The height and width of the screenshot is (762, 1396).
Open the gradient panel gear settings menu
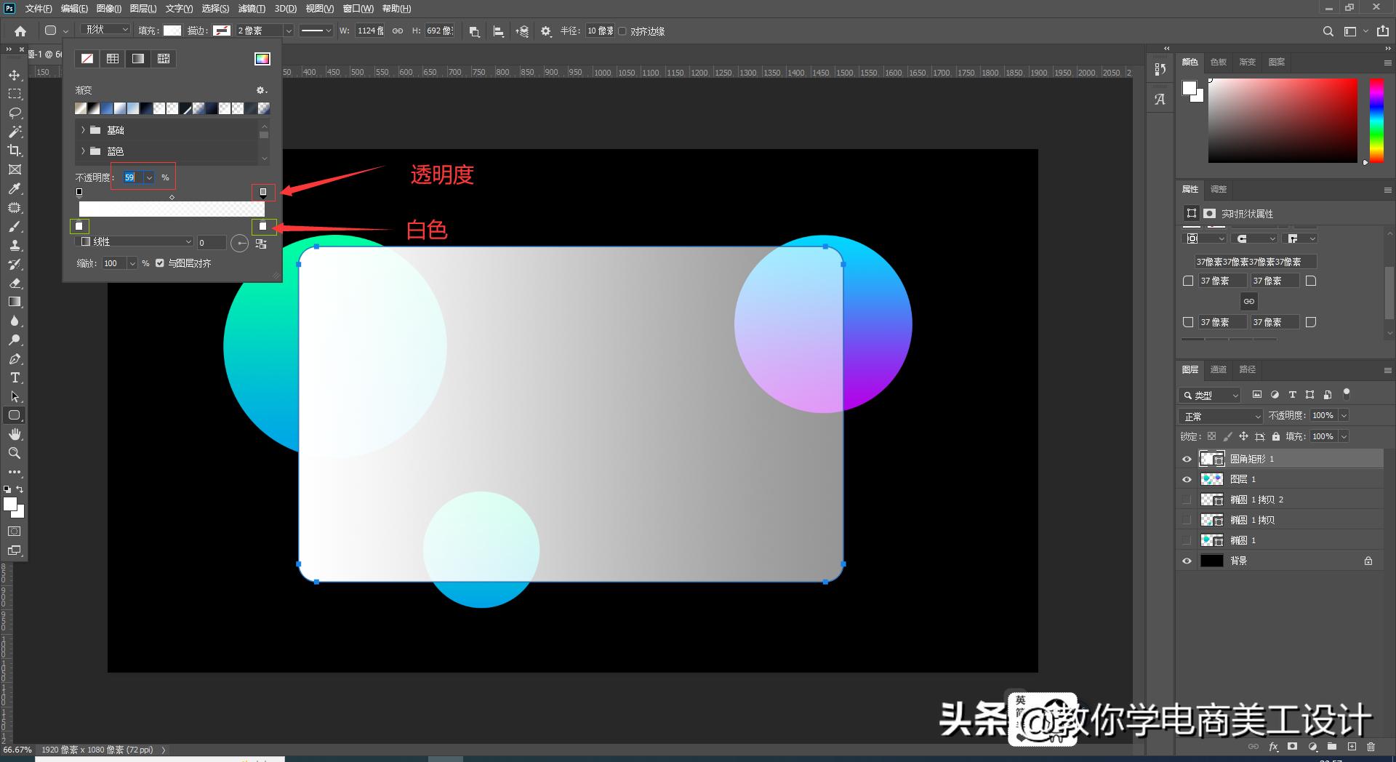coord(260,90)
